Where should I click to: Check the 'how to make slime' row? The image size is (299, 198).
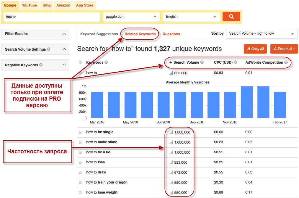tap(80, 142)
